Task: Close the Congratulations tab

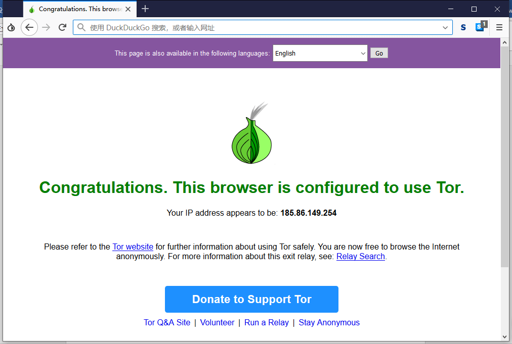Action: point(128,9)
